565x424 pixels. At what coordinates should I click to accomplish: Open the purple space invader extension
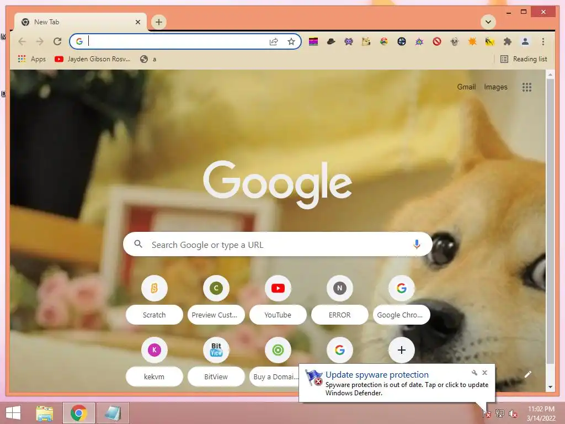349,42
